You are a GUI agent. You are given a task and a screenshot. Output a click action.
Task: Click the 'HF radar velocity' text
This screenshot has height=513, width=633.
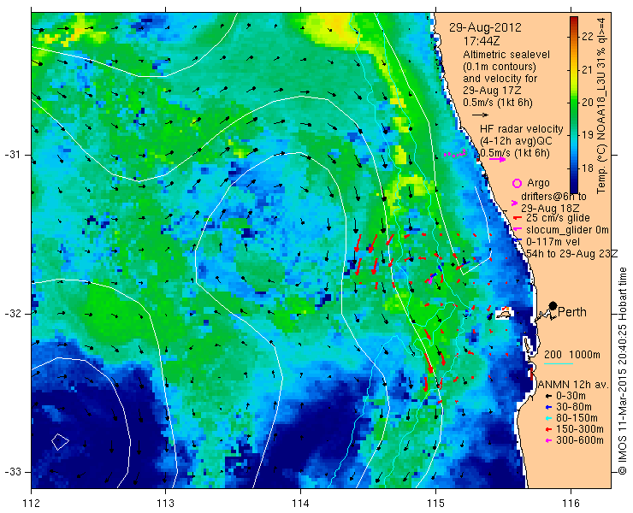click(x=521, y=129)
